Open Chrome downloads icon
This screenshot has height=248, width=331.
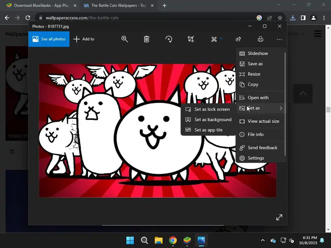(x=293, y=18)
